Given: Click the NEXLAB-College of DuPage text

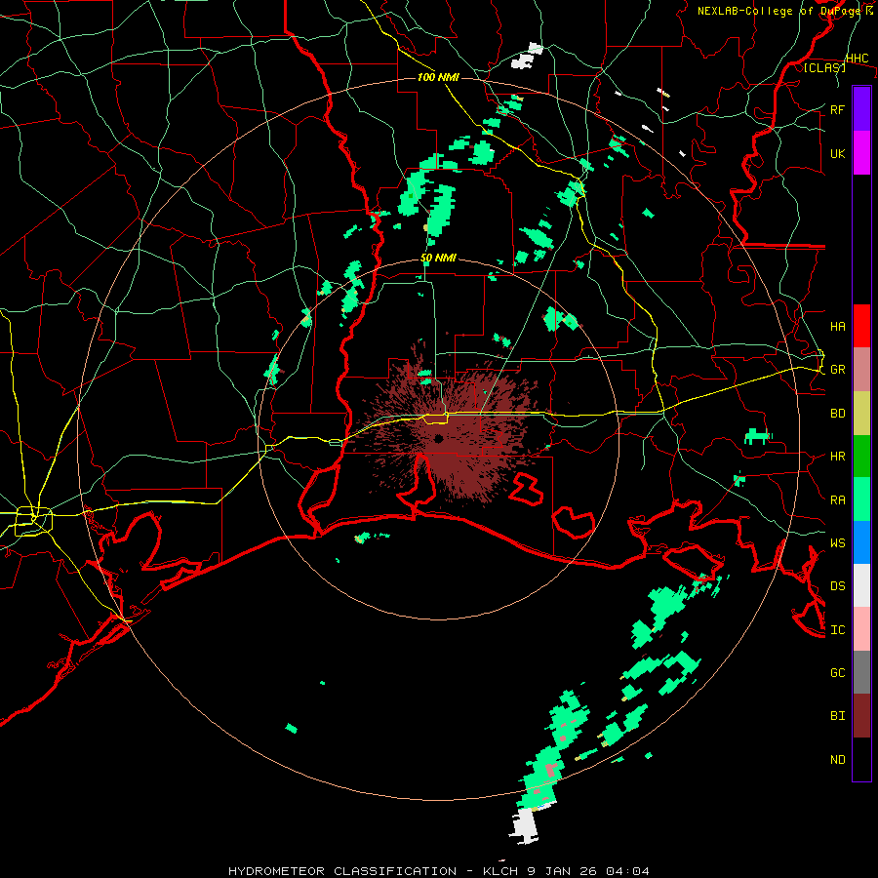Looking at the screenshot, I should (778, 11).
